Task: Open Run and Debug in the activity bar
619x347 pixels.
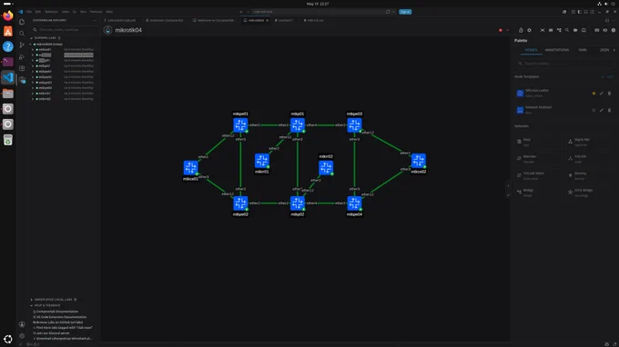Action: click(22, 56)
